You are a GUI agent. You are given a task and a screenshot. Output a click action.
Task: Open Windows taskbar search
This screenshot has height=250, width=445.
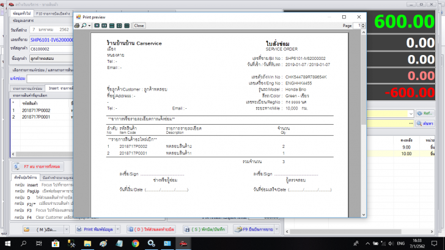24,243
